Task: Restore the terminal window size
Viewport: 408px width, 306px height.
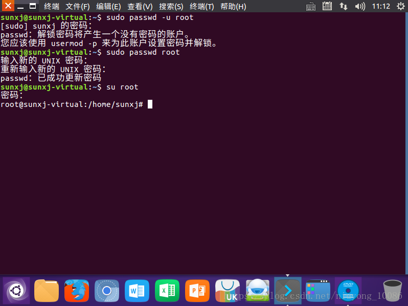Action: click(x=33, y=6)
